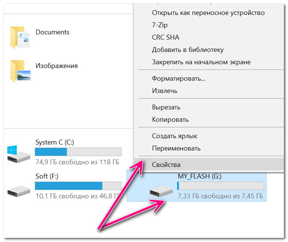
Task: Click Soft (F:) drive usage bar
Action: pyautogui.click(x=78, y=186)
